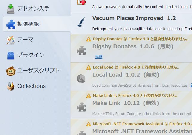Select the Microsoft .NET Framework Assistant title
192x135 pixels.
[142, 131]
